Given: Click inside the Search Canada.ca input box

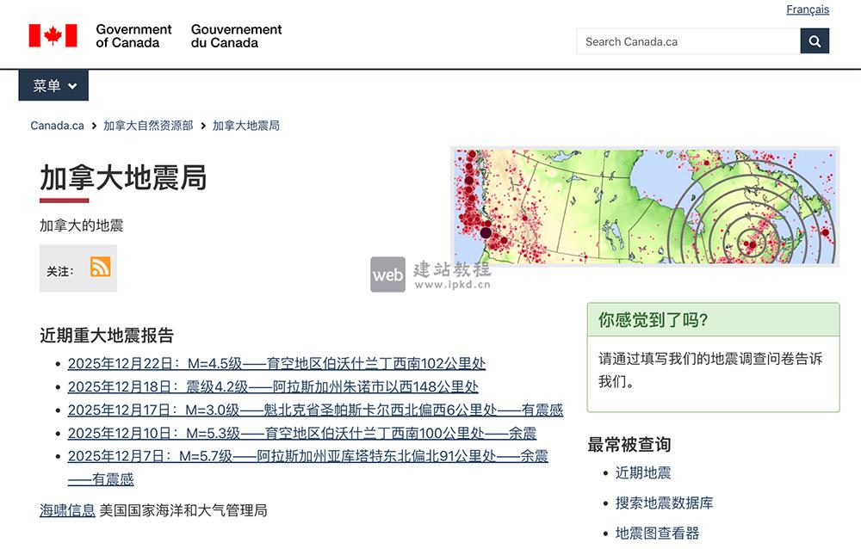Looking at the screenshot, I should coord(680,40).
